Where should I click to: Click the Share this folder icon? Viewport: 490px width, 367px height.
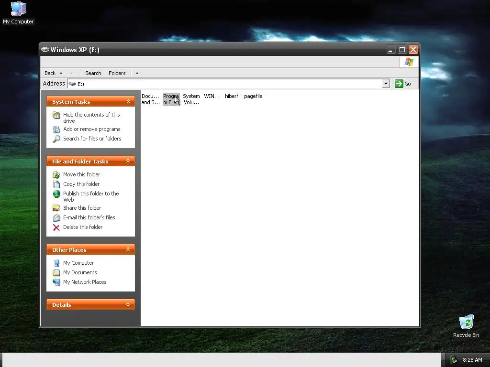56,208
